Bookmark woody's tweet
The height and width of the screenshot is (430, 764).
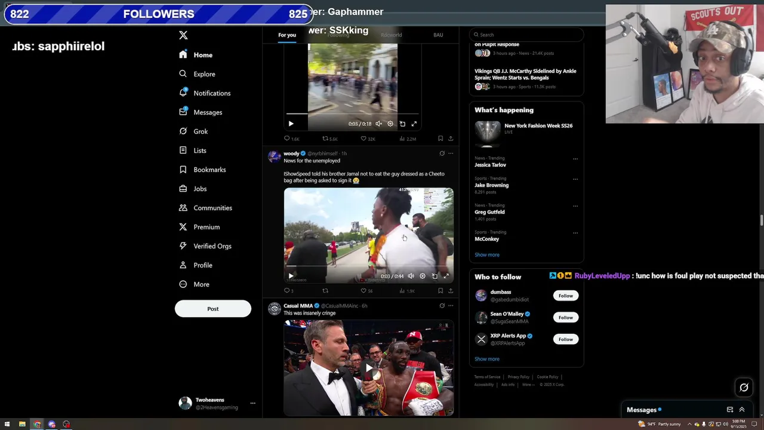click(x=440, y=291)
